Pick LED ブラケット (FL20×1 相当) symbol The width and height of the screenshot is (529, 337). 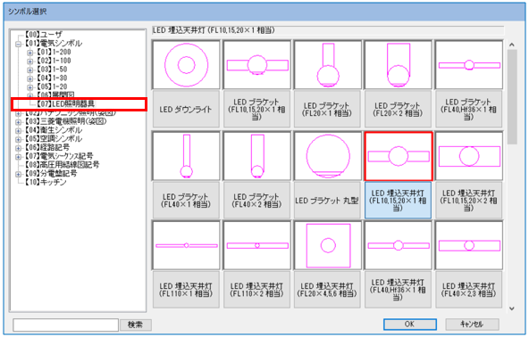pyautogui.click(x=327, y=65)
